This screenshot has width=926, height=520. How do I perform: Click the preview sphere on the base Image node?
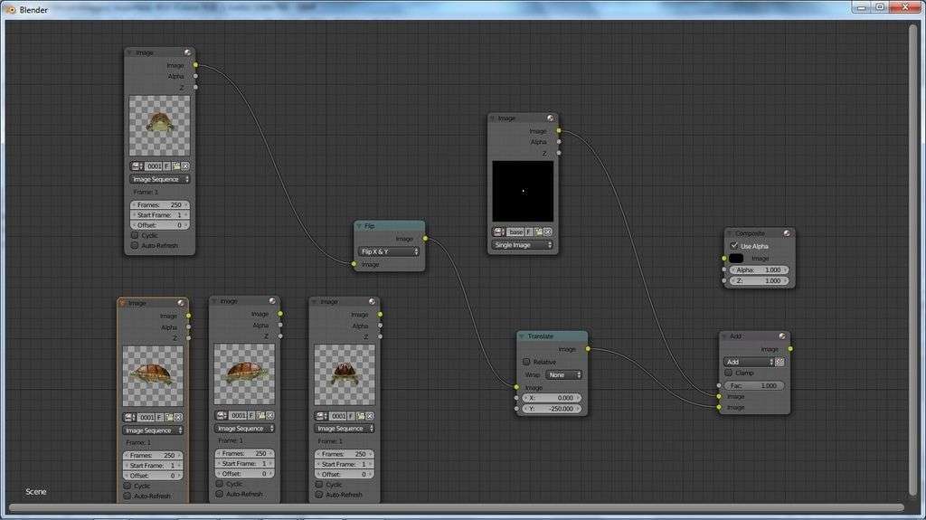[x=550, y=118]
